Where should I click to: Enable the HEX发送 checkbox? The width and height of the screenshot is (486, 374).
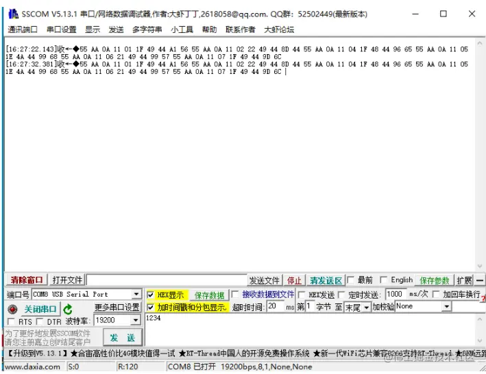click(301, 295)
